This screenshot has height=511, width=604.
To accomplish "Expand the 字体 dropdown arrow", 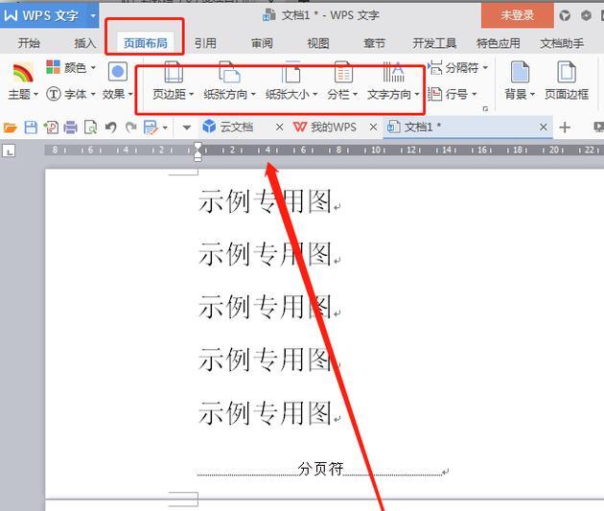I will coord(93,94).
